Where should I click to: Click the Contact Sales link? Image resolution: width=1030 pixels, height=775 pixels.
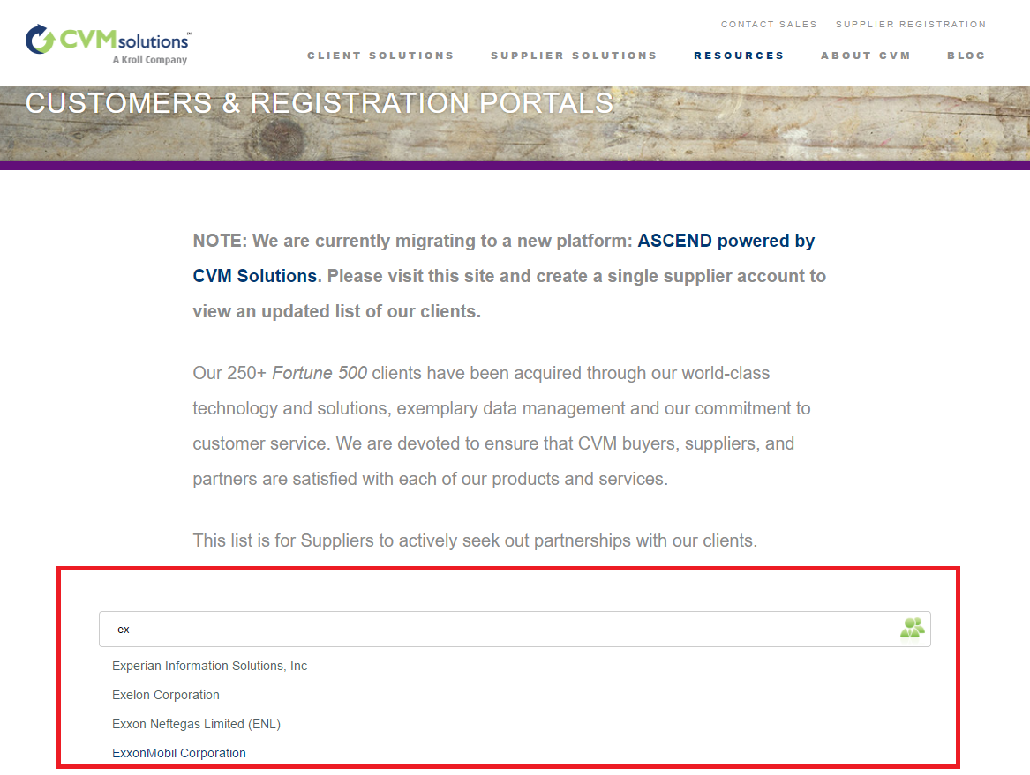(769, 25)
